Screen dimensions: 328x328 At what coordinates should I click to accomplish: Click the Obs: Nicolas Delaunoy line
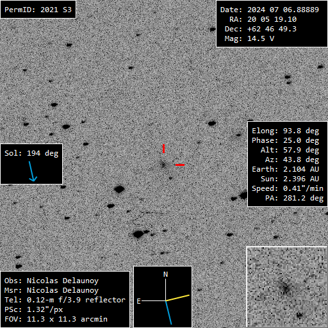(51, 281)
